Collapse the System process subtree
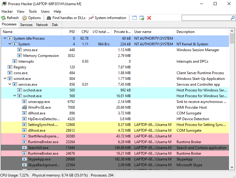 tap(10, 44)
